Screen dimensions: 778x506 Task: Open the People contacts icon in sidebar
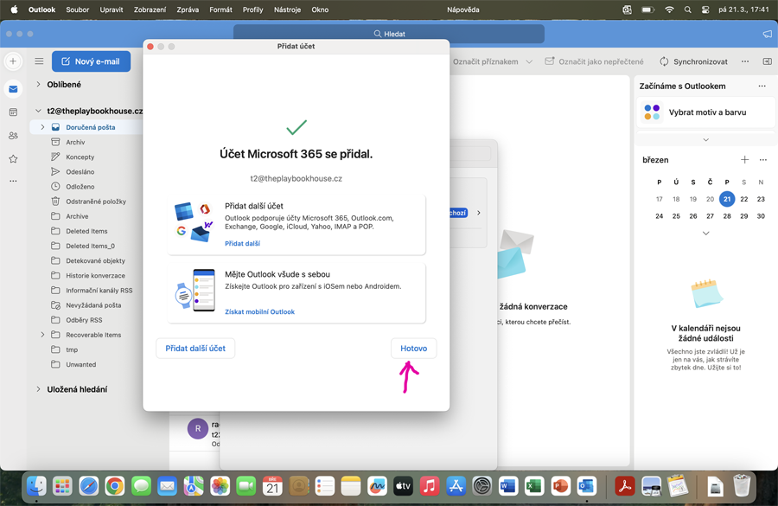coord(13,136)
